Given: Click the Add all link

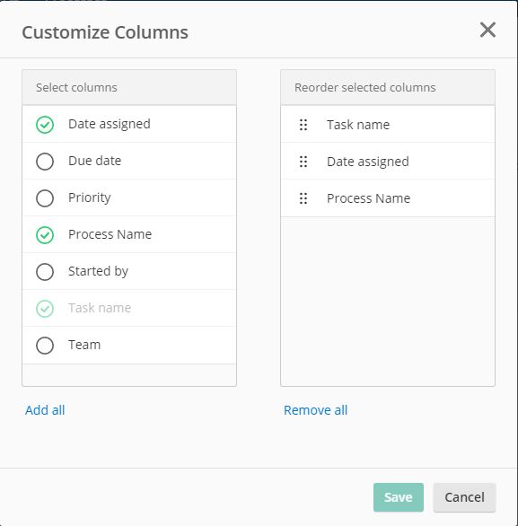Looking at the screenshot, I should click(45, 410).
